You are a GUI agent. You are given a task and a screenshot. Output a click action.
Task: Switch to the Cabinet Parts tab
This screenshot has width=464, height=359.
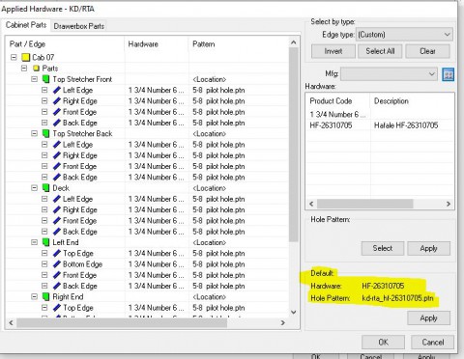pos(26,25)
